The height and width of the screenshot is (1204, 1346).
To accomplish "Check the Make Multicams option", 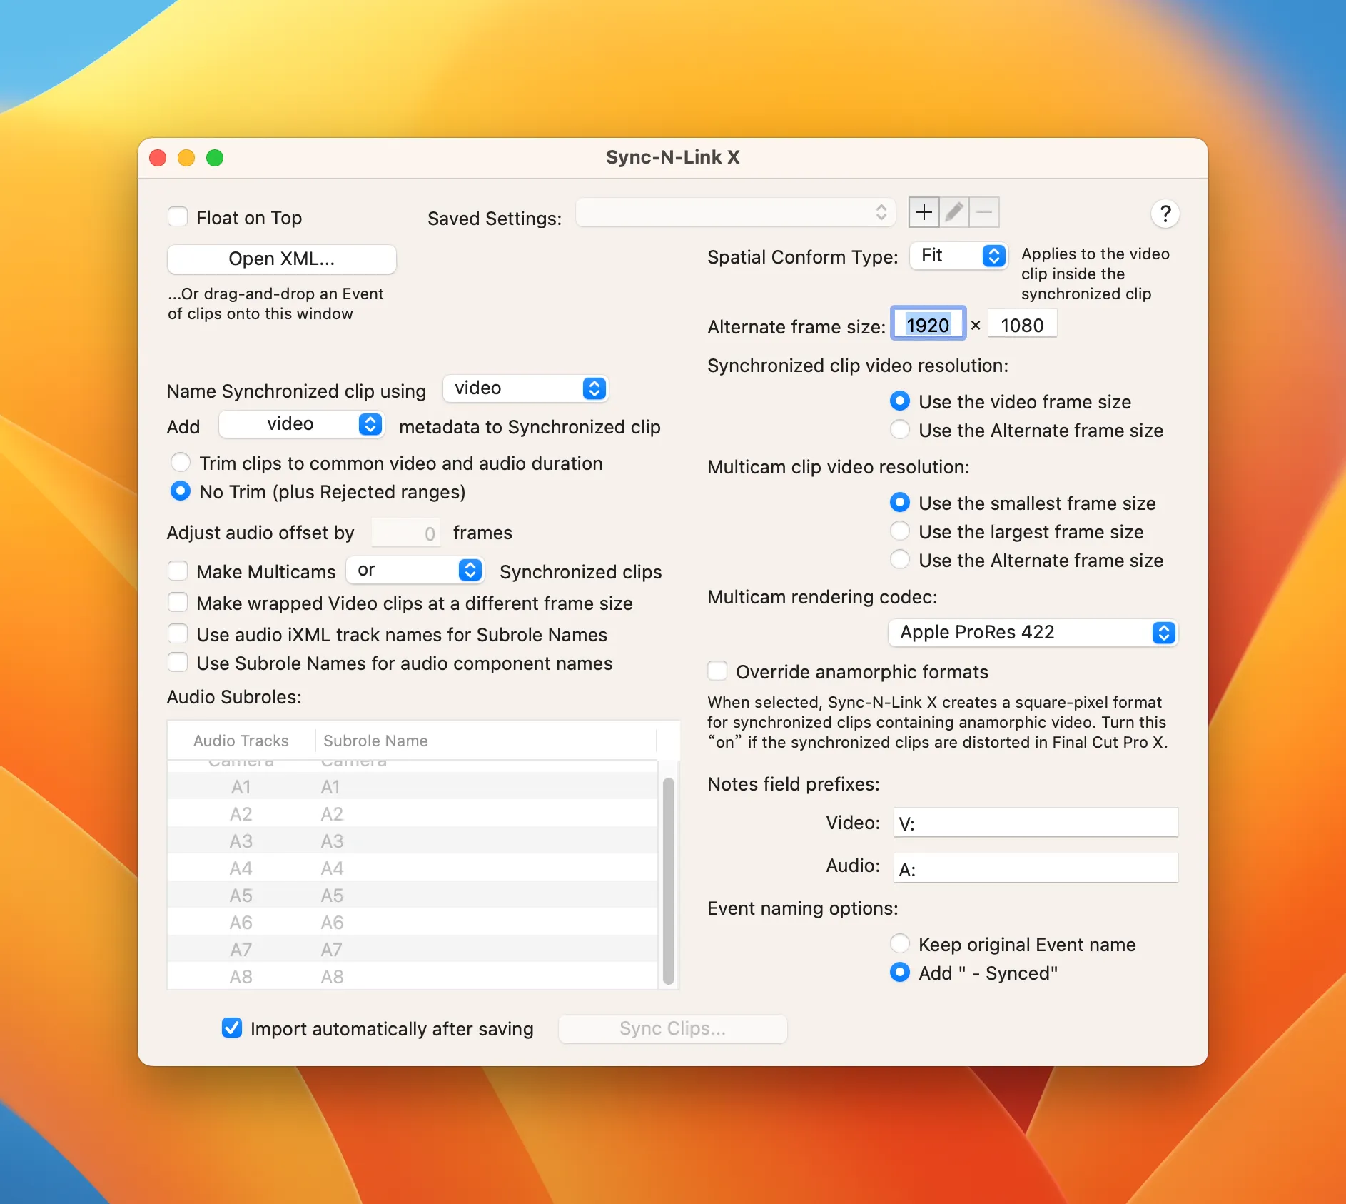I will pos(178,571).
